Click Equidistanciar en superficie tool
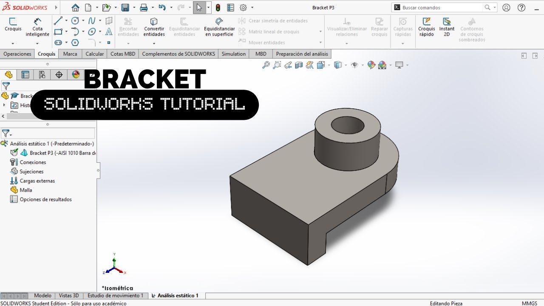Image resolution: width=544 pixels, height=306 pixels. click(219, 27)
